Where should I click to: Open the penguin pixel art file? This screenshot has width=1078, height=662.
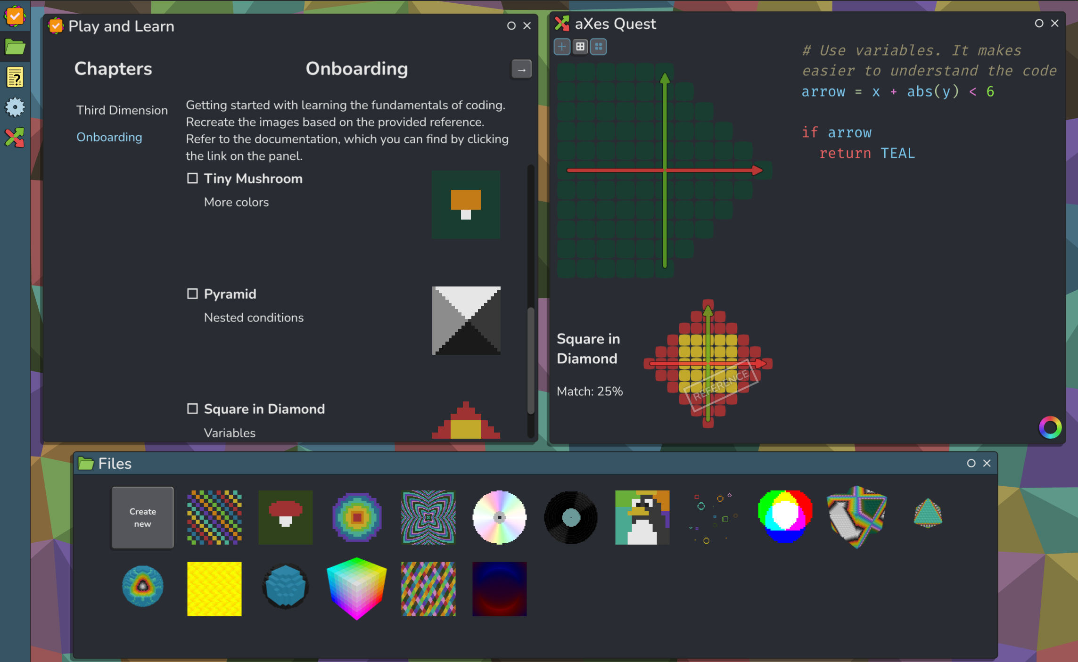(642, 517)
